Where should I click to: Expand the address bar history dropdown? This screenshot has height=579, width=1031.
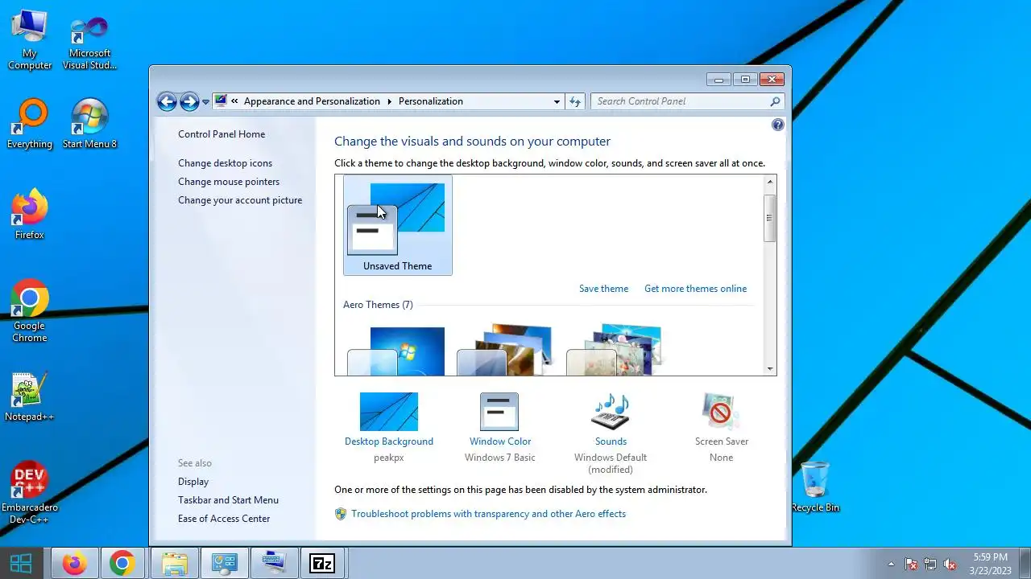(x=557, y=101)
